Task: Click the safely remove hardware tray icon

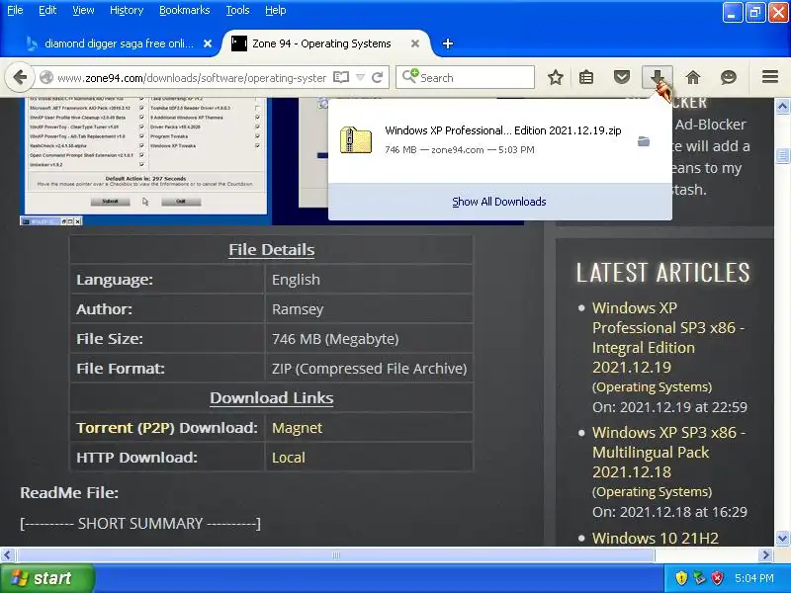Action: click(699, 578)
